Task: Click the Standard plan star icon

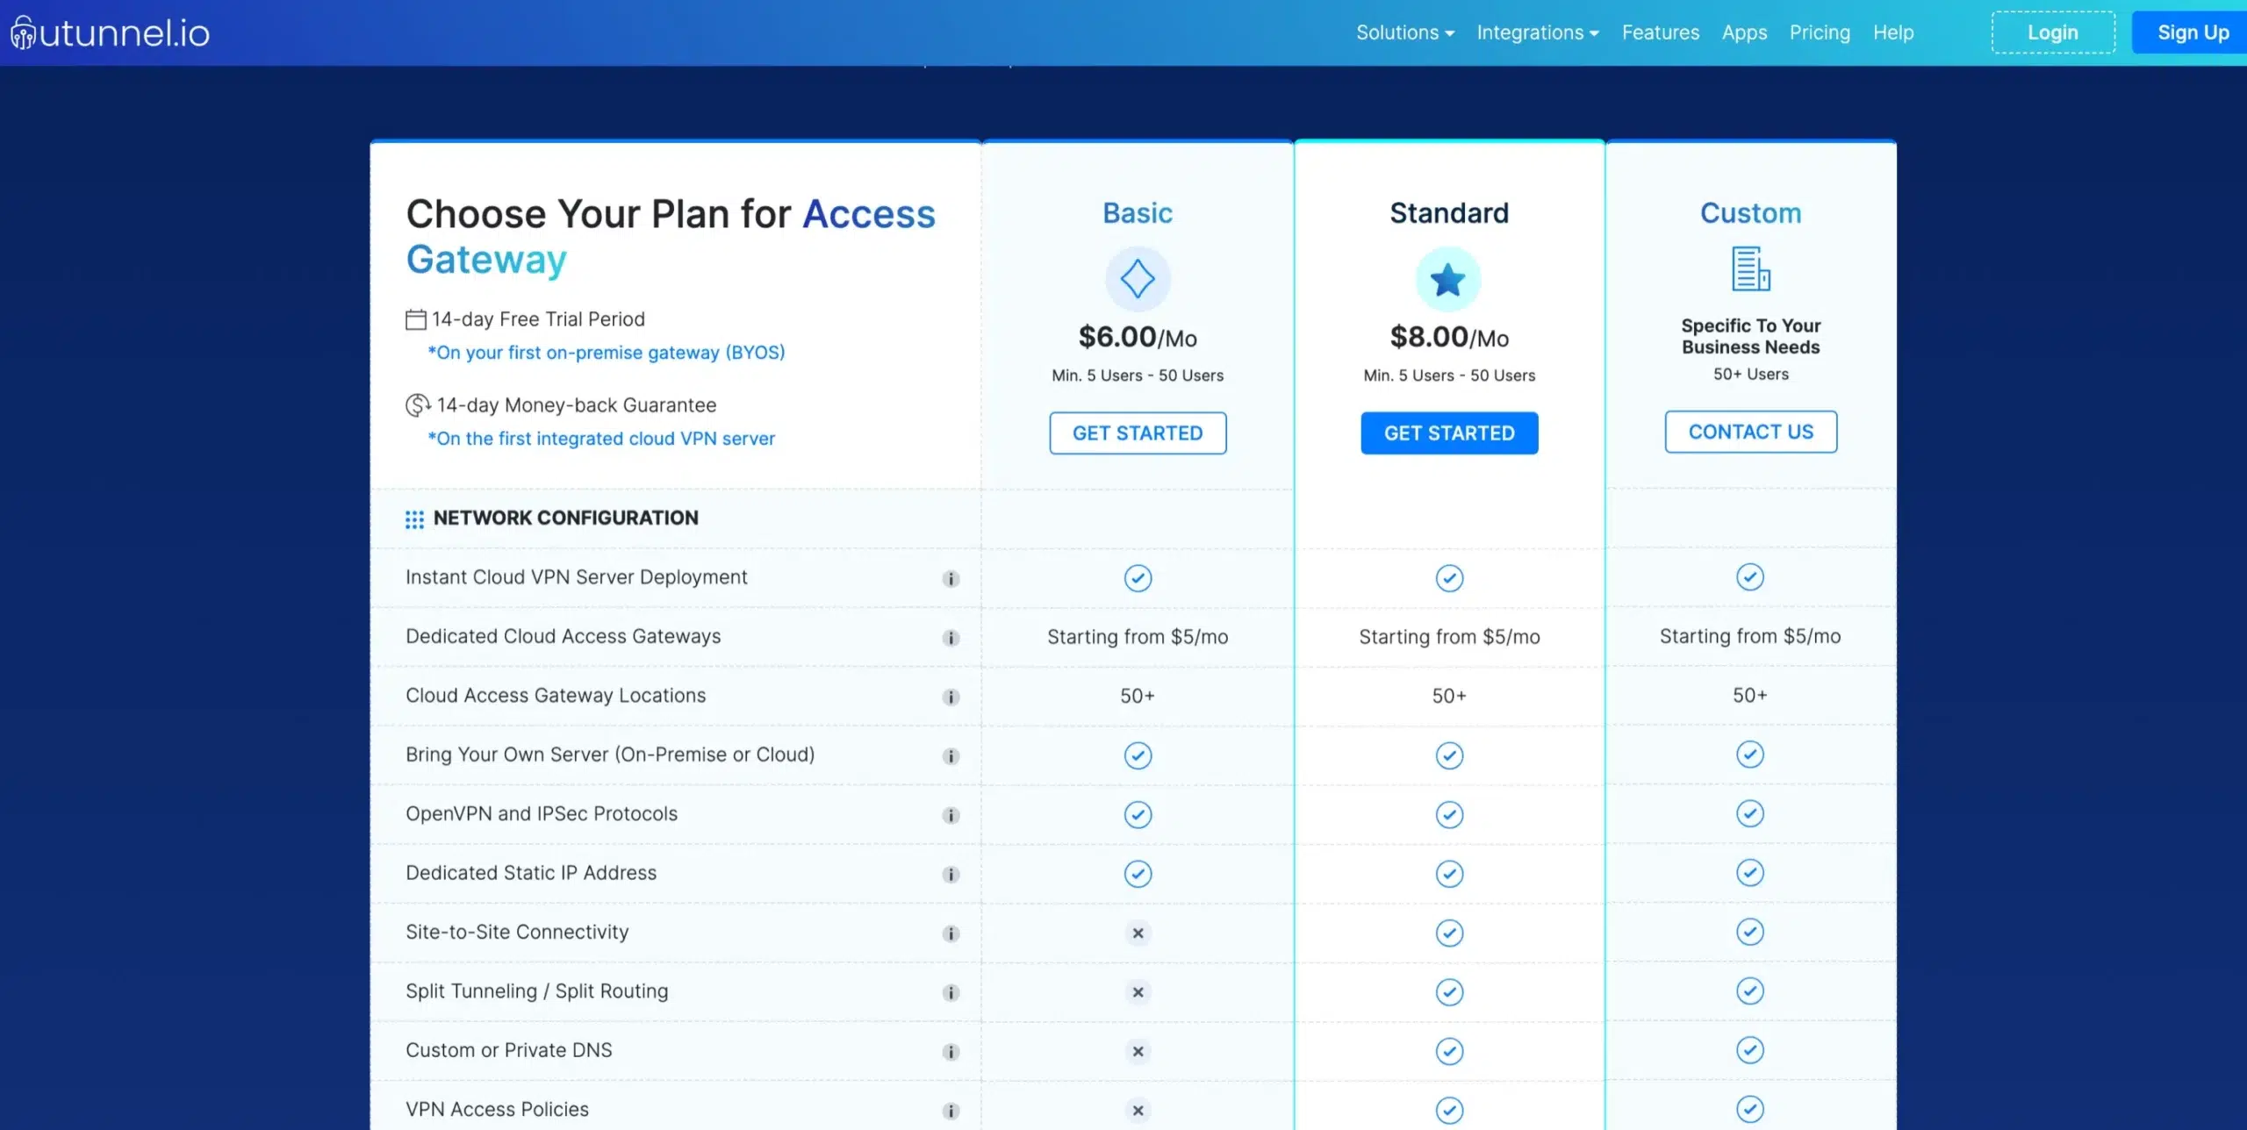Action: tap(1448, 279)
